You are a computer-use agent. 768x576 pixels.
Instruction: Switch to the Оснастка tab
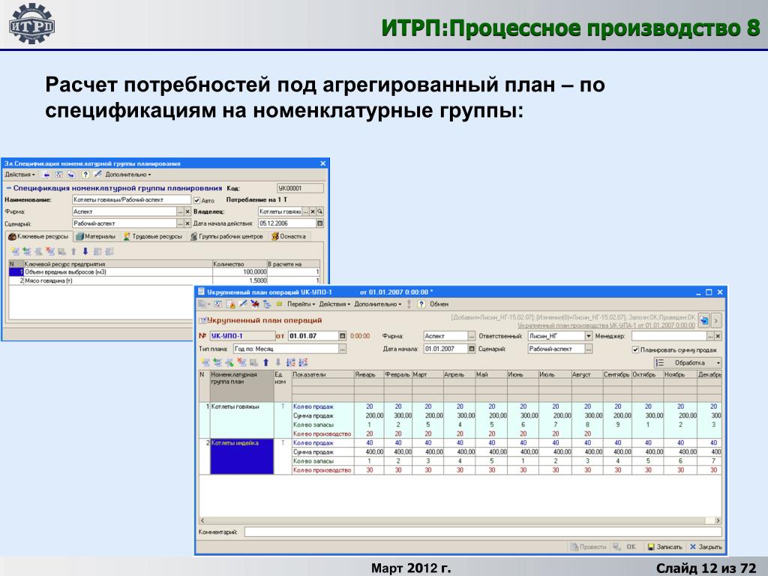pos(289,236)
